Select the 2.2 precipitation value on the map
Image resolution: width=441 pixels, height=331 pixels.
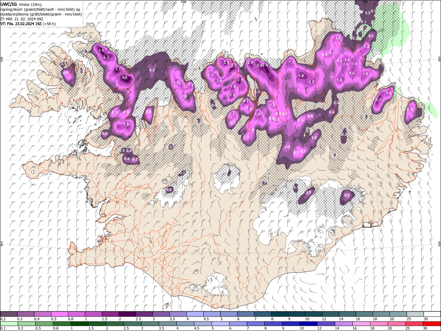click(x=246, y=101)
